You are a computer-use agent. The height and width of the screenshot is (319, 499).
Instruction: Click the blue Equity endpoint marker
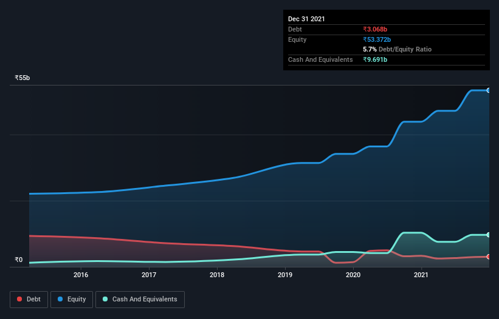click(x=489, y=90)
